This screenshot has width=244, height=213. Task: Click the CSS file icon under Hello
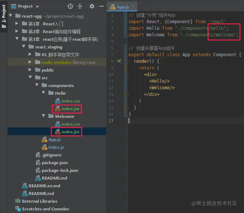click(58, 101)
